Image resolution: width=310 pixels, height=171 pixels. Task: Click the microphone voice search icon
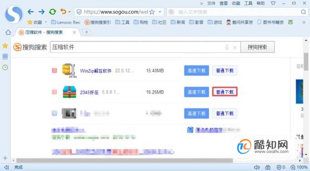pyautogui.click(x=227, y=47)
